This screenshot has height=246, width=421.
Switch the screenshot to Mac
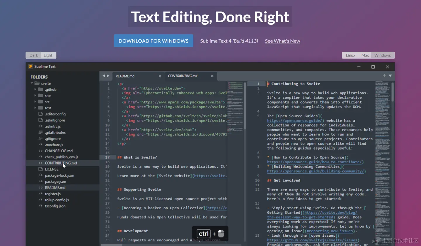pyautogui.click(x=365, y=55)
